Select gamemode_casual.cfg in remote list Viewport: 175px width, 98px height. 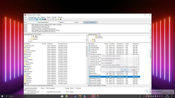114,77
